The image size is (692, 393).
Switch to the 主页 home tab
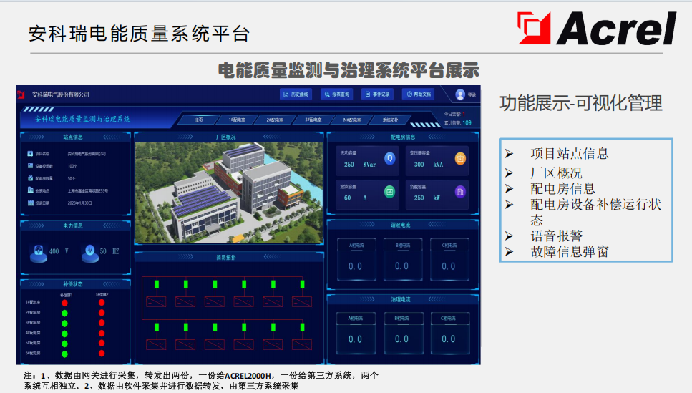[199, 120]
